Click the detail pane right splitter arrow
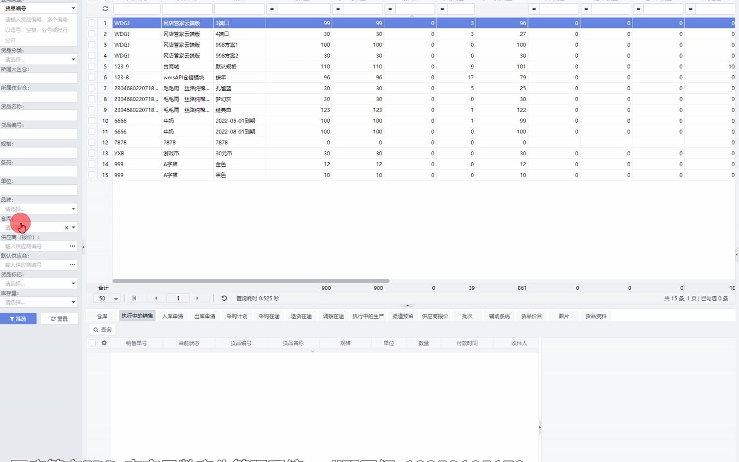The image size is (739, 462). 539,427
